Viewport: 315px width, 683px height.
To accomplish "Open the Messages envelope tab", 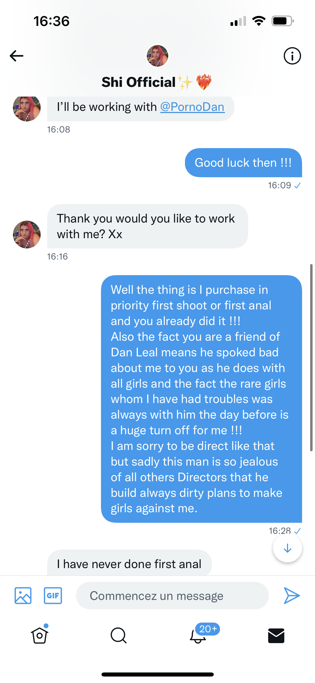I will (276, 636).
